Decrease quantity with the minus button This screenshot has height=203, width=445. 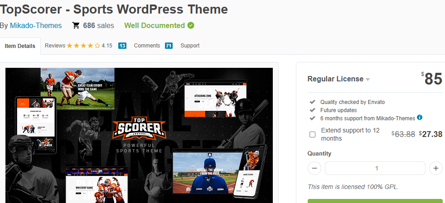(314, 168)
